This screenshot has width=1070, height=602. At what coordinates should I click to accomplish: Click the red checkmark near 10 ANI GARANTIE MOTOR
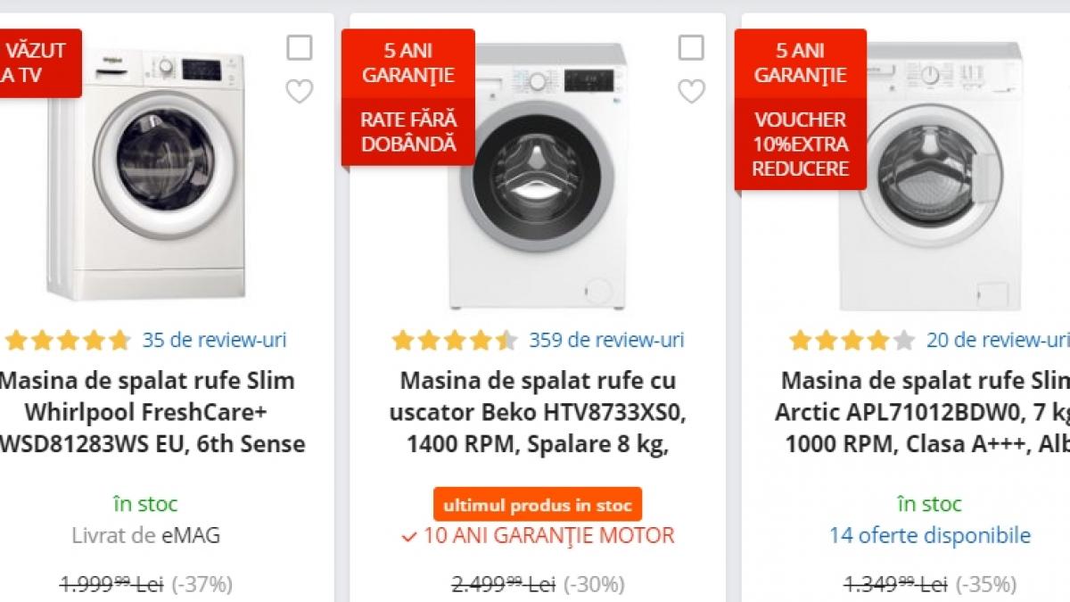click(x=407, y=536)
